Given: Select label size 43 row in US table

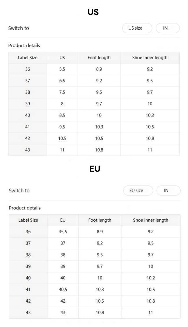Looking at the screenshot, I should (94, 150).
